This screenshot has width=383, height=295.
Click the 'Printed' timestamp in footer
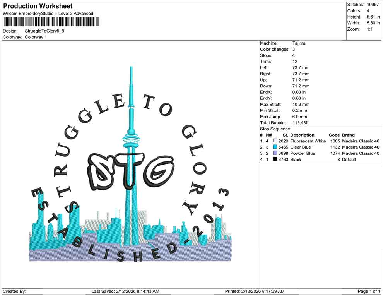tap(255, 291)
